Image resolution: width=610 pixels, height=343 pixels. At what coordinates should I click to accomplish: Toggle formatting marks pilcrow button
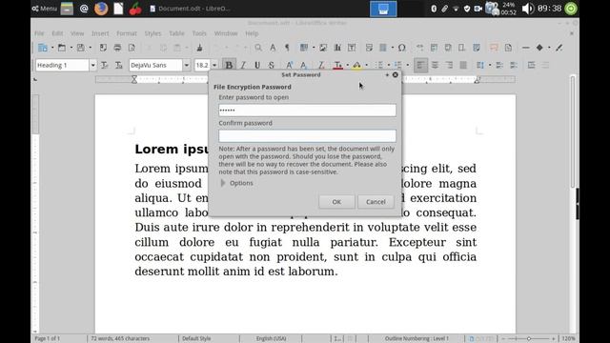coord(287,48)
